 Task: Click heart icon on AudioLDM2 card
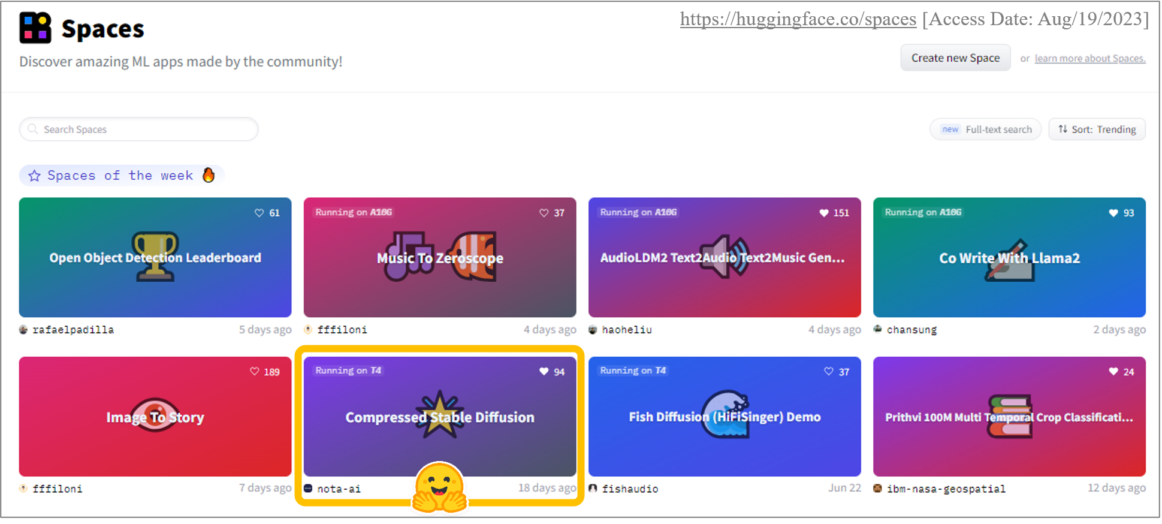click(824, 213)
